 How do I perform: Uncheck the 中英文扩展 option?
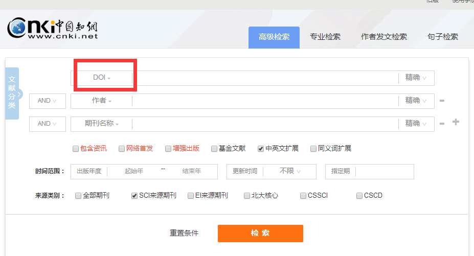[261, 149]
